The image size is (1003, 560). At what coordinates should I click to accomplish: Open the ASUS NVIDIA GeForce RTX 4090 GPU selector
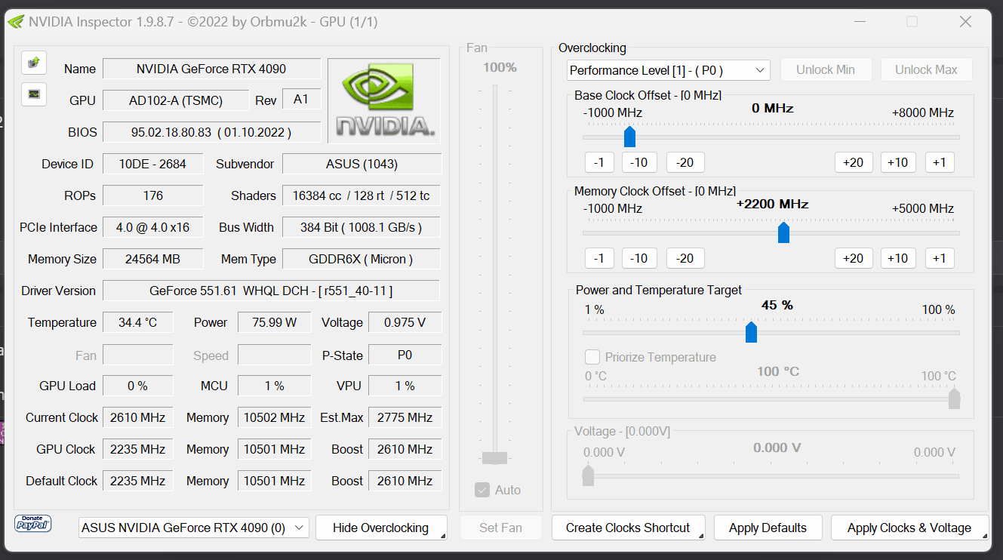pos(194,528)
